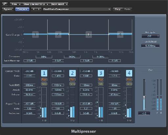Click the Paste button
Image resolution: width=168 pixels, height=135 pixels.
click(127, 9)
